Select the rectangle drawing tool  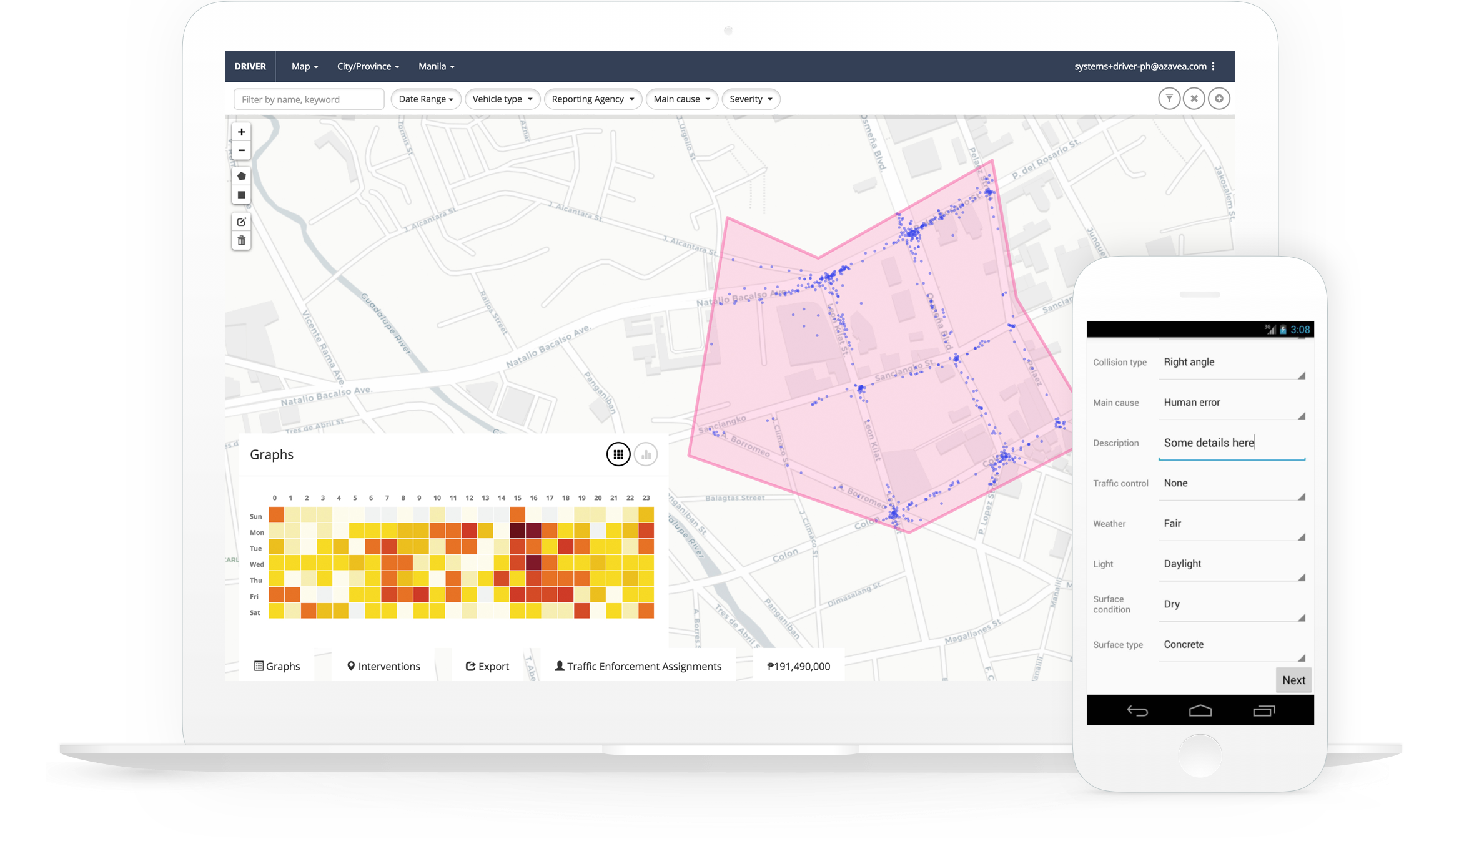[241, 195]
